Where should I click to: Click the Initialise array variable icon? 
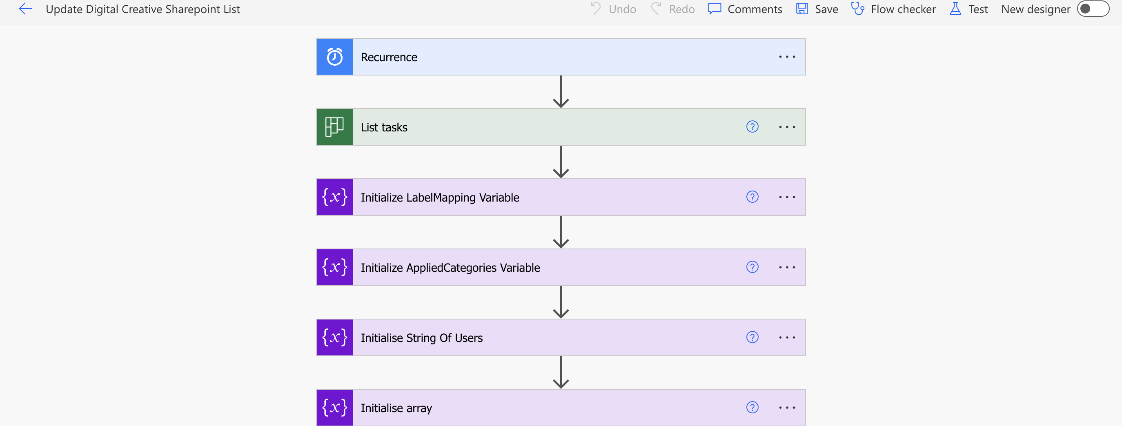(334, 407)
